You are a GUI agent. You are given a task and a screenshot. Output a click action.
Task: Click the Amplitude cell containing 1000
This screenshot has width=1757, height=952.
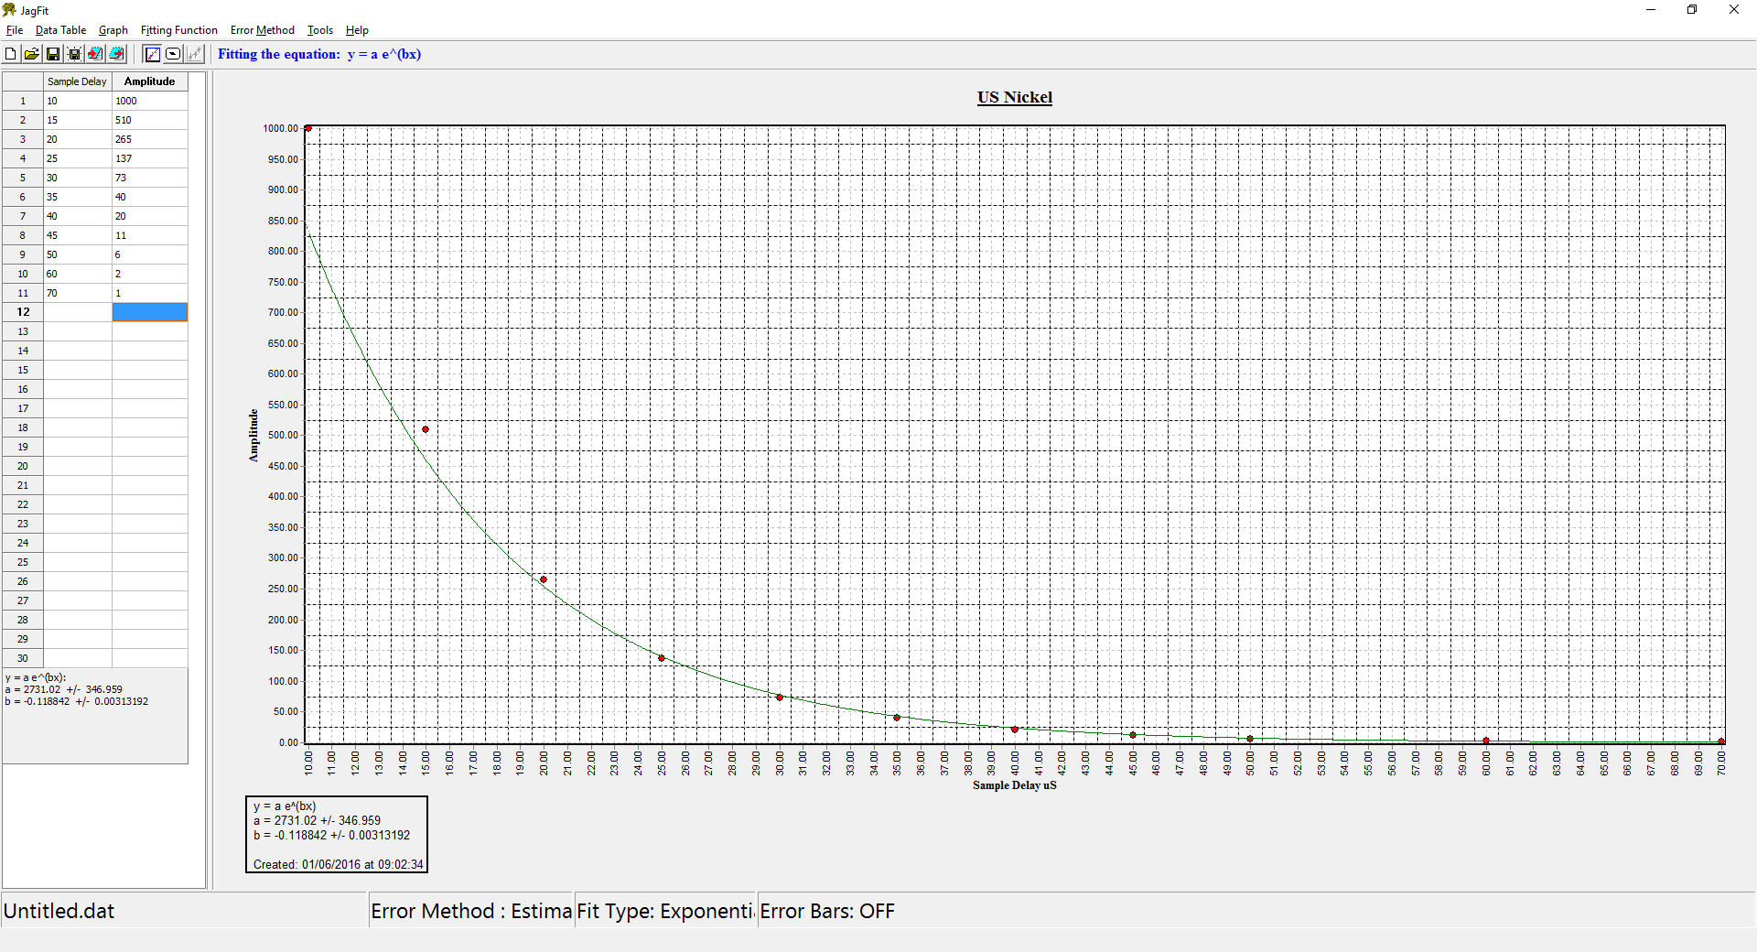tap(150, 101)
